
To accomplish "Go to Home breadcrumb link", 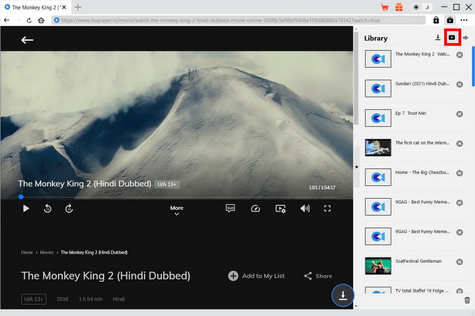I will tap(27, 252).
